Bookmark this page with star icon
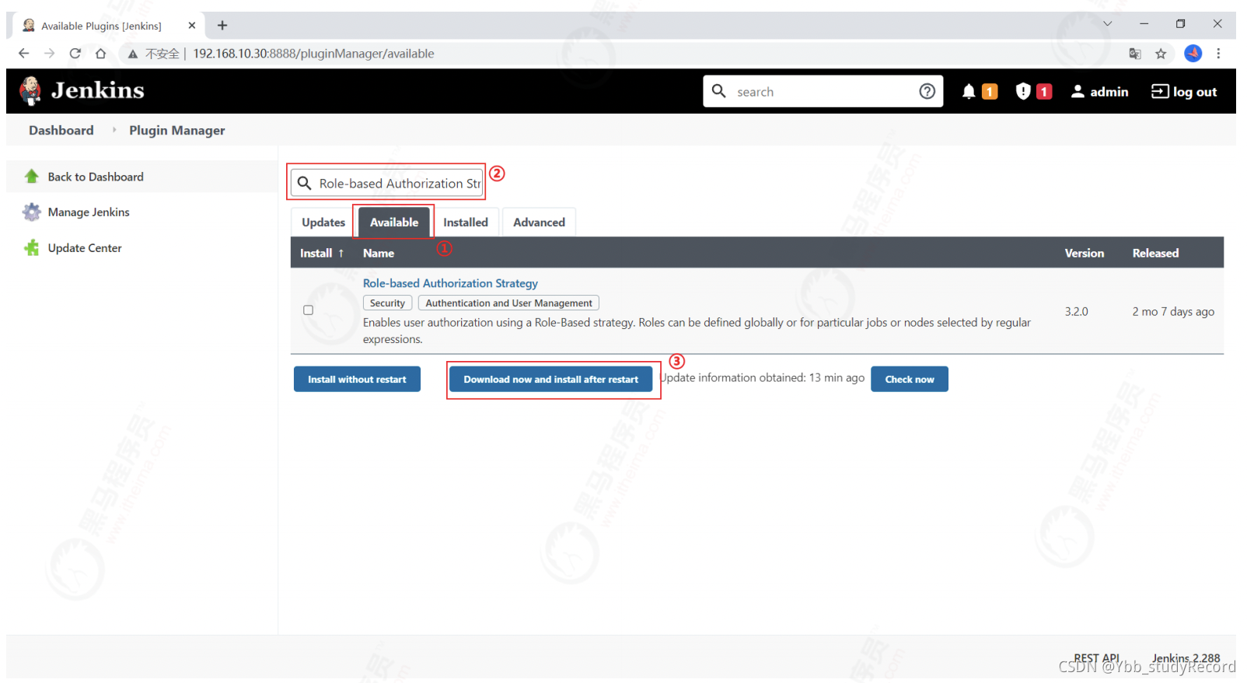The width and height of the screenshot is (1247, 683). pos(1161,53)
